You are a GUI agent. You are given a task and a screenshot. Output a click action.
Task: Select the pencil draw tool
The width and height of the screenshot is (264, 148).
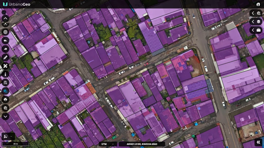point(5,57)
